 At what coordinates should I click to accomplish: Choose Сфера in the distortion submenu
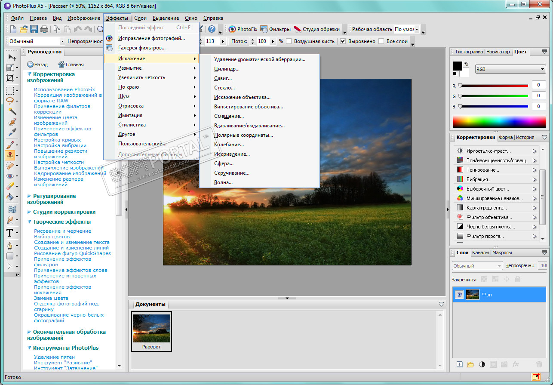pos(224,163)
